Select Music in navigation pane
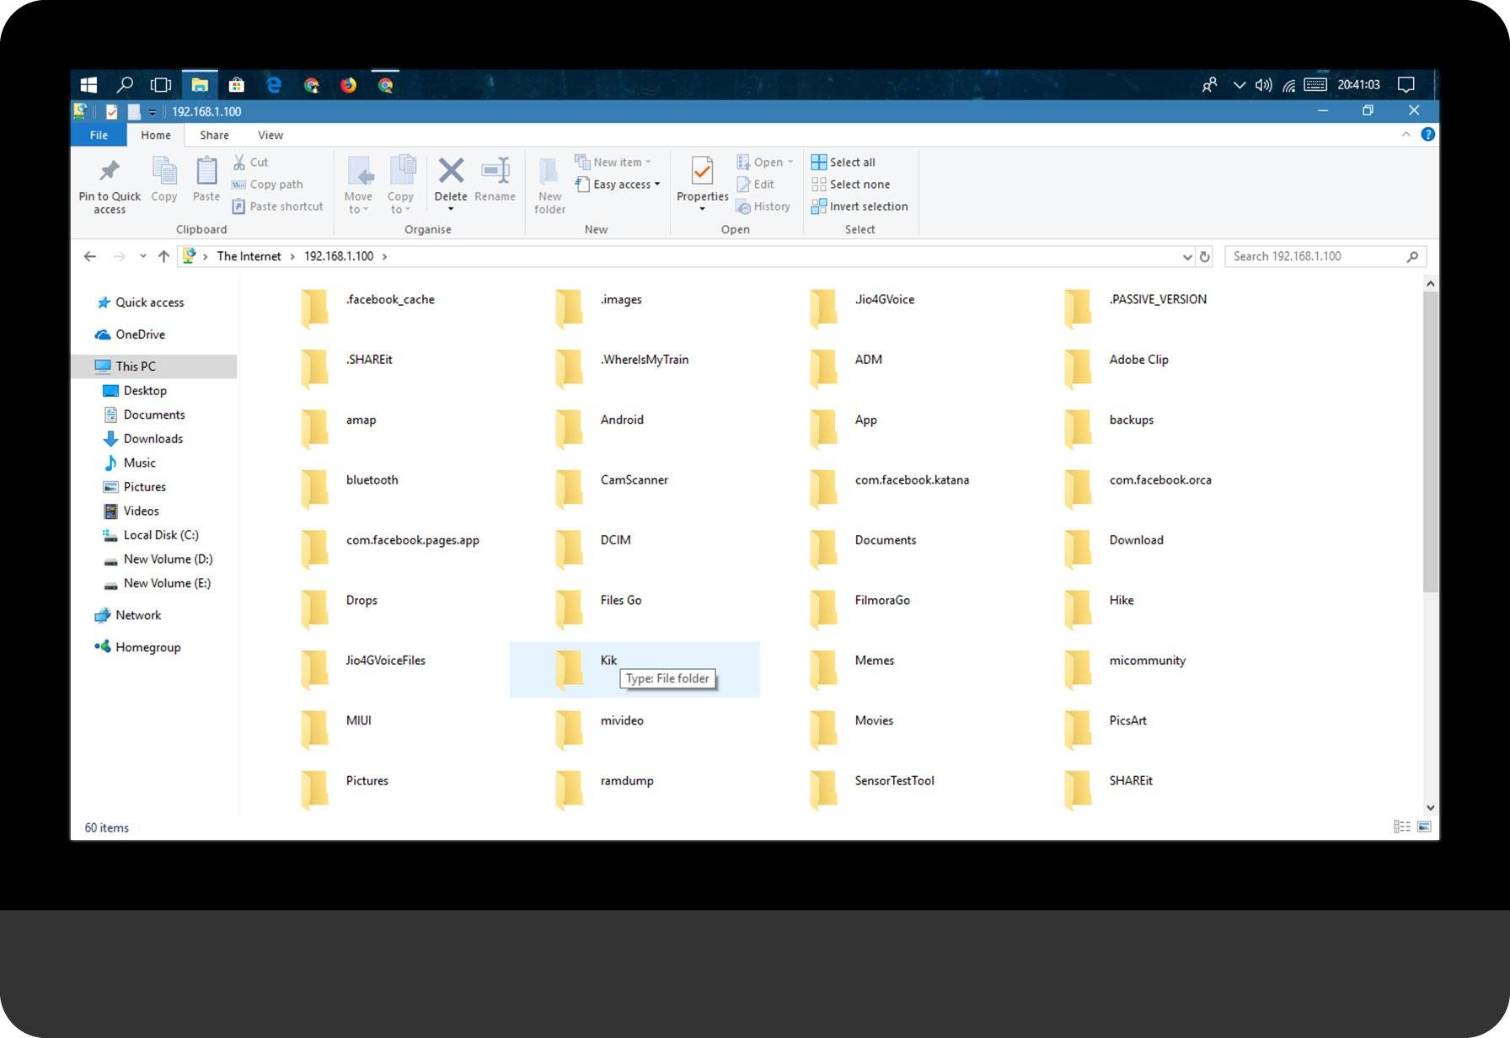This screenshot has height=1038, width=1510. point(139,463)
